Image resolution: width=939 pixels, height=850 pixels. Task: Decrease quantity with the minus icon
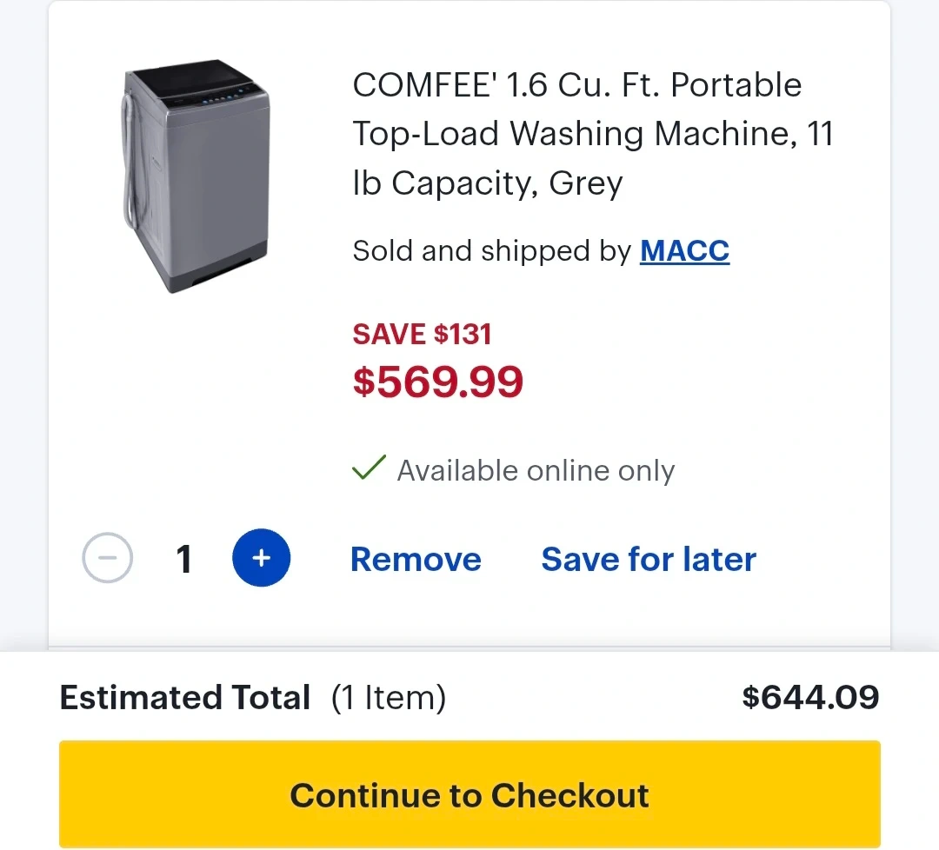tap(108, 558)
